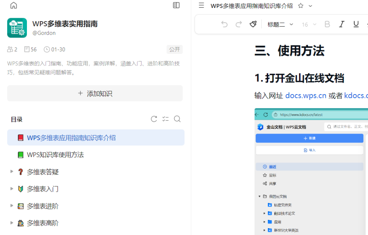This screenshot has height=235, width=368.
Task: Open the font size 16 dropdown
Action: click(309, 24)
